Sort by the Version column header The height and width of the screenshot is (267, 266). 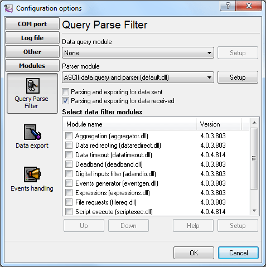(x=219, y=124)
